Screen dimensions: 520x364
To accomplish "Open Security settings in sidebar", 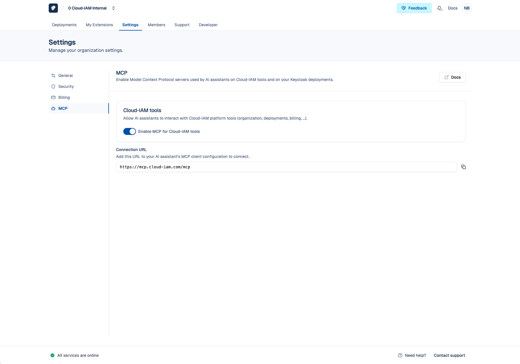I will (x=79, y=86).
